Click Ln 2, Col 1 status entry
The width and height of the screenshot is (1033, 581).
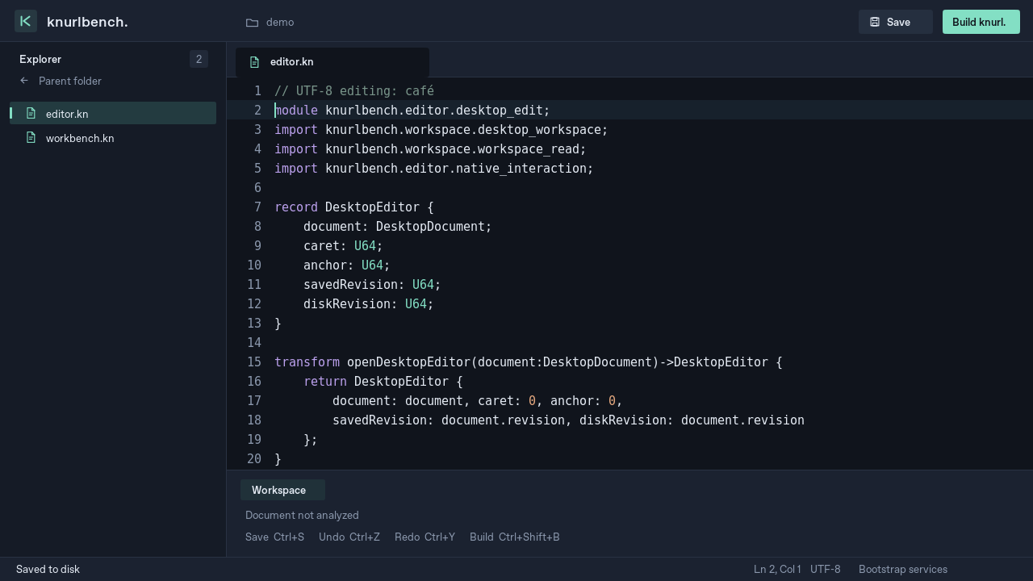pyautogui.click(x=777, y=569)
